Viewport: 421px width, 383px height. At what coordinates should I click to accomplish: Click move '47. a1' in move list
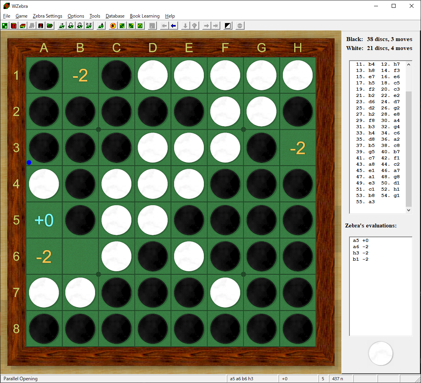[365, 177]
